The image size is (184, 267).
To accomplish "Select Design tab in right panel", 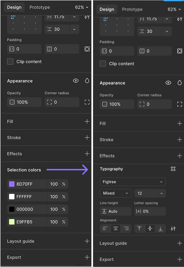I will pos(107,9).
